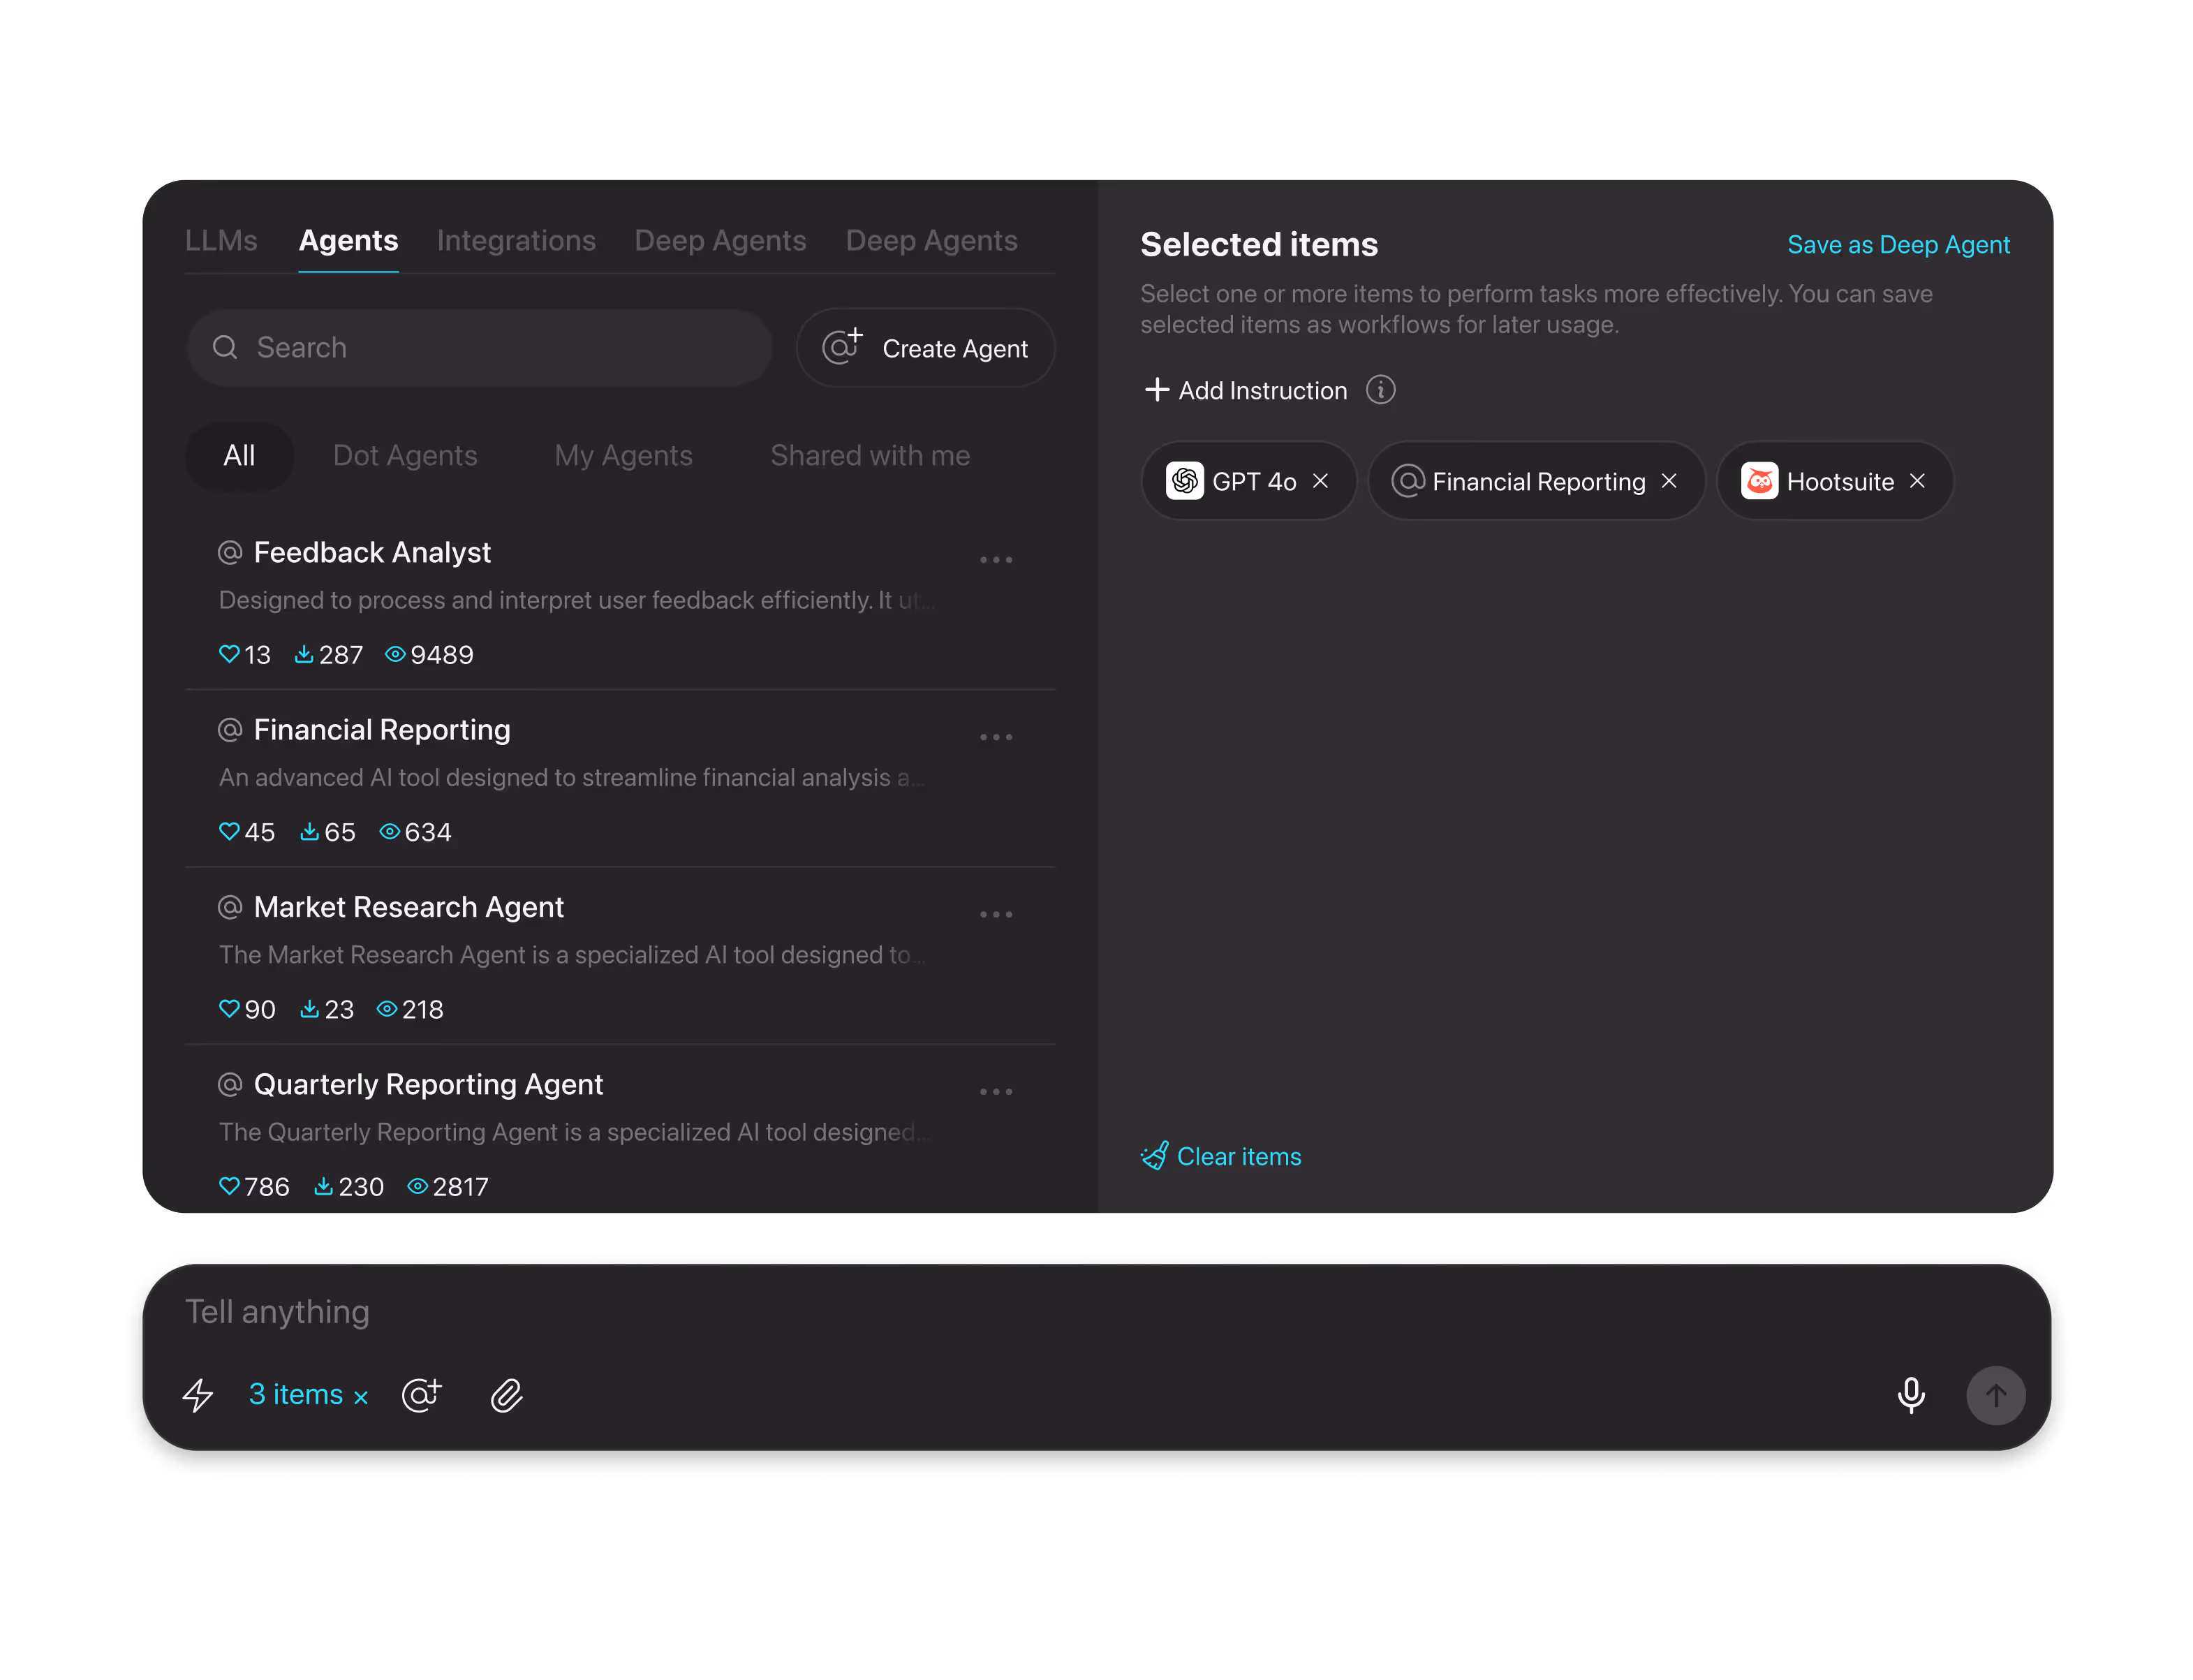Toggle heart on Market Research Agent

point(229,1009)
